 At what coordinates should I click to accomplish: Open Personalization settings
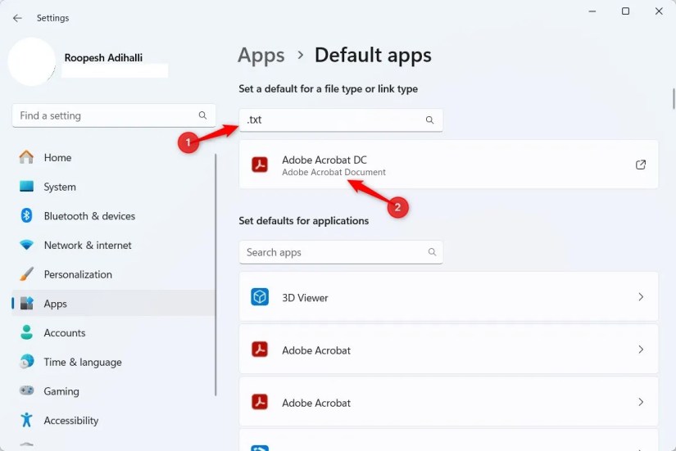(113, 274)
